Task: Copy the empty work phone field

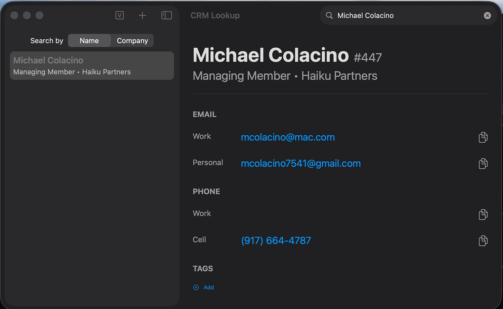Action: (x=483, y=214)
